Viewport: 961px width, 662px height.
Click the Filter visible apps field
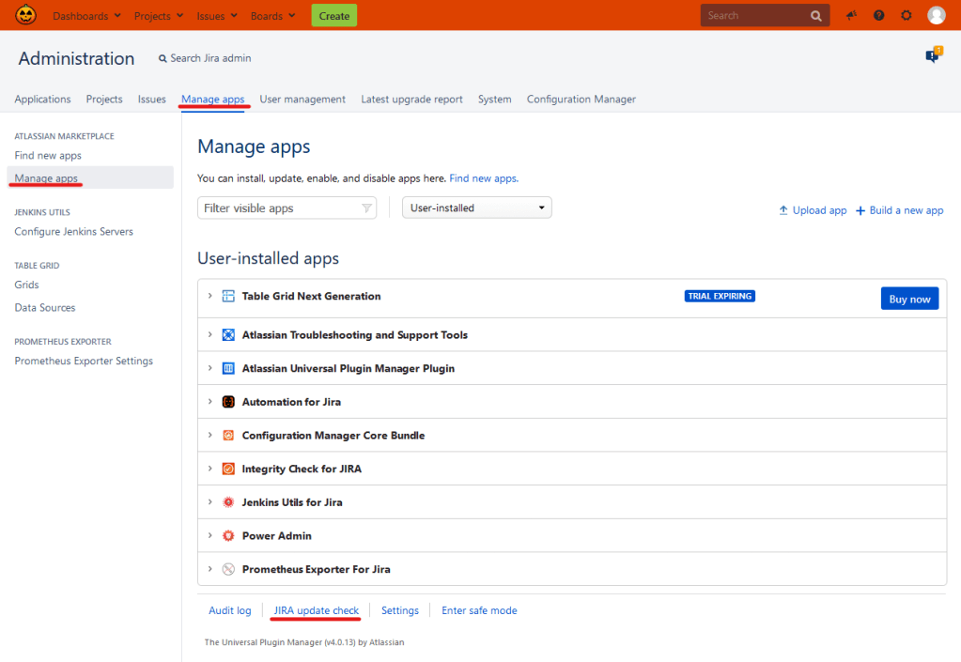[280, 208]
